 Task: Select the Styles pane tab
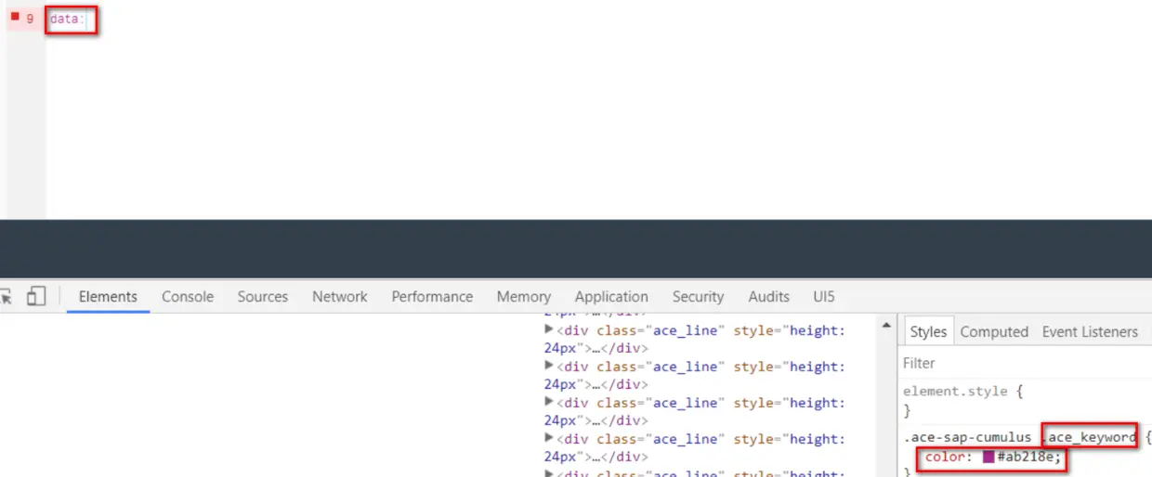928,331
